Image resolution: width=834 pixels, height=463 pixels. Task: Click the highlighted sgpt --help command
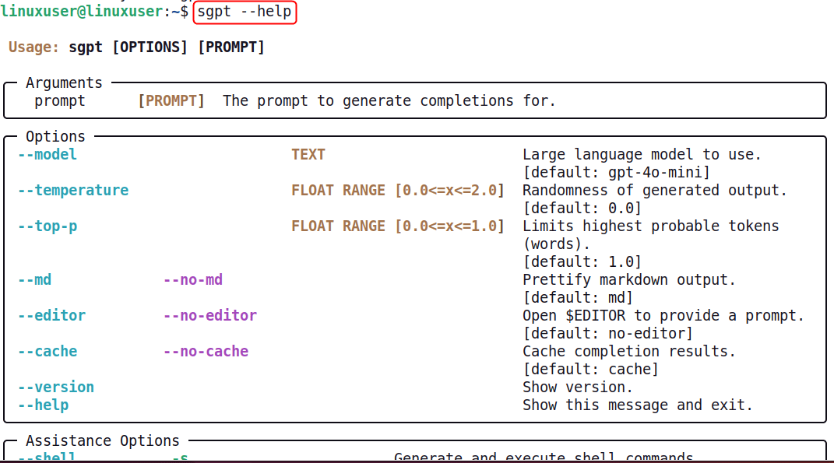(245, 12)
